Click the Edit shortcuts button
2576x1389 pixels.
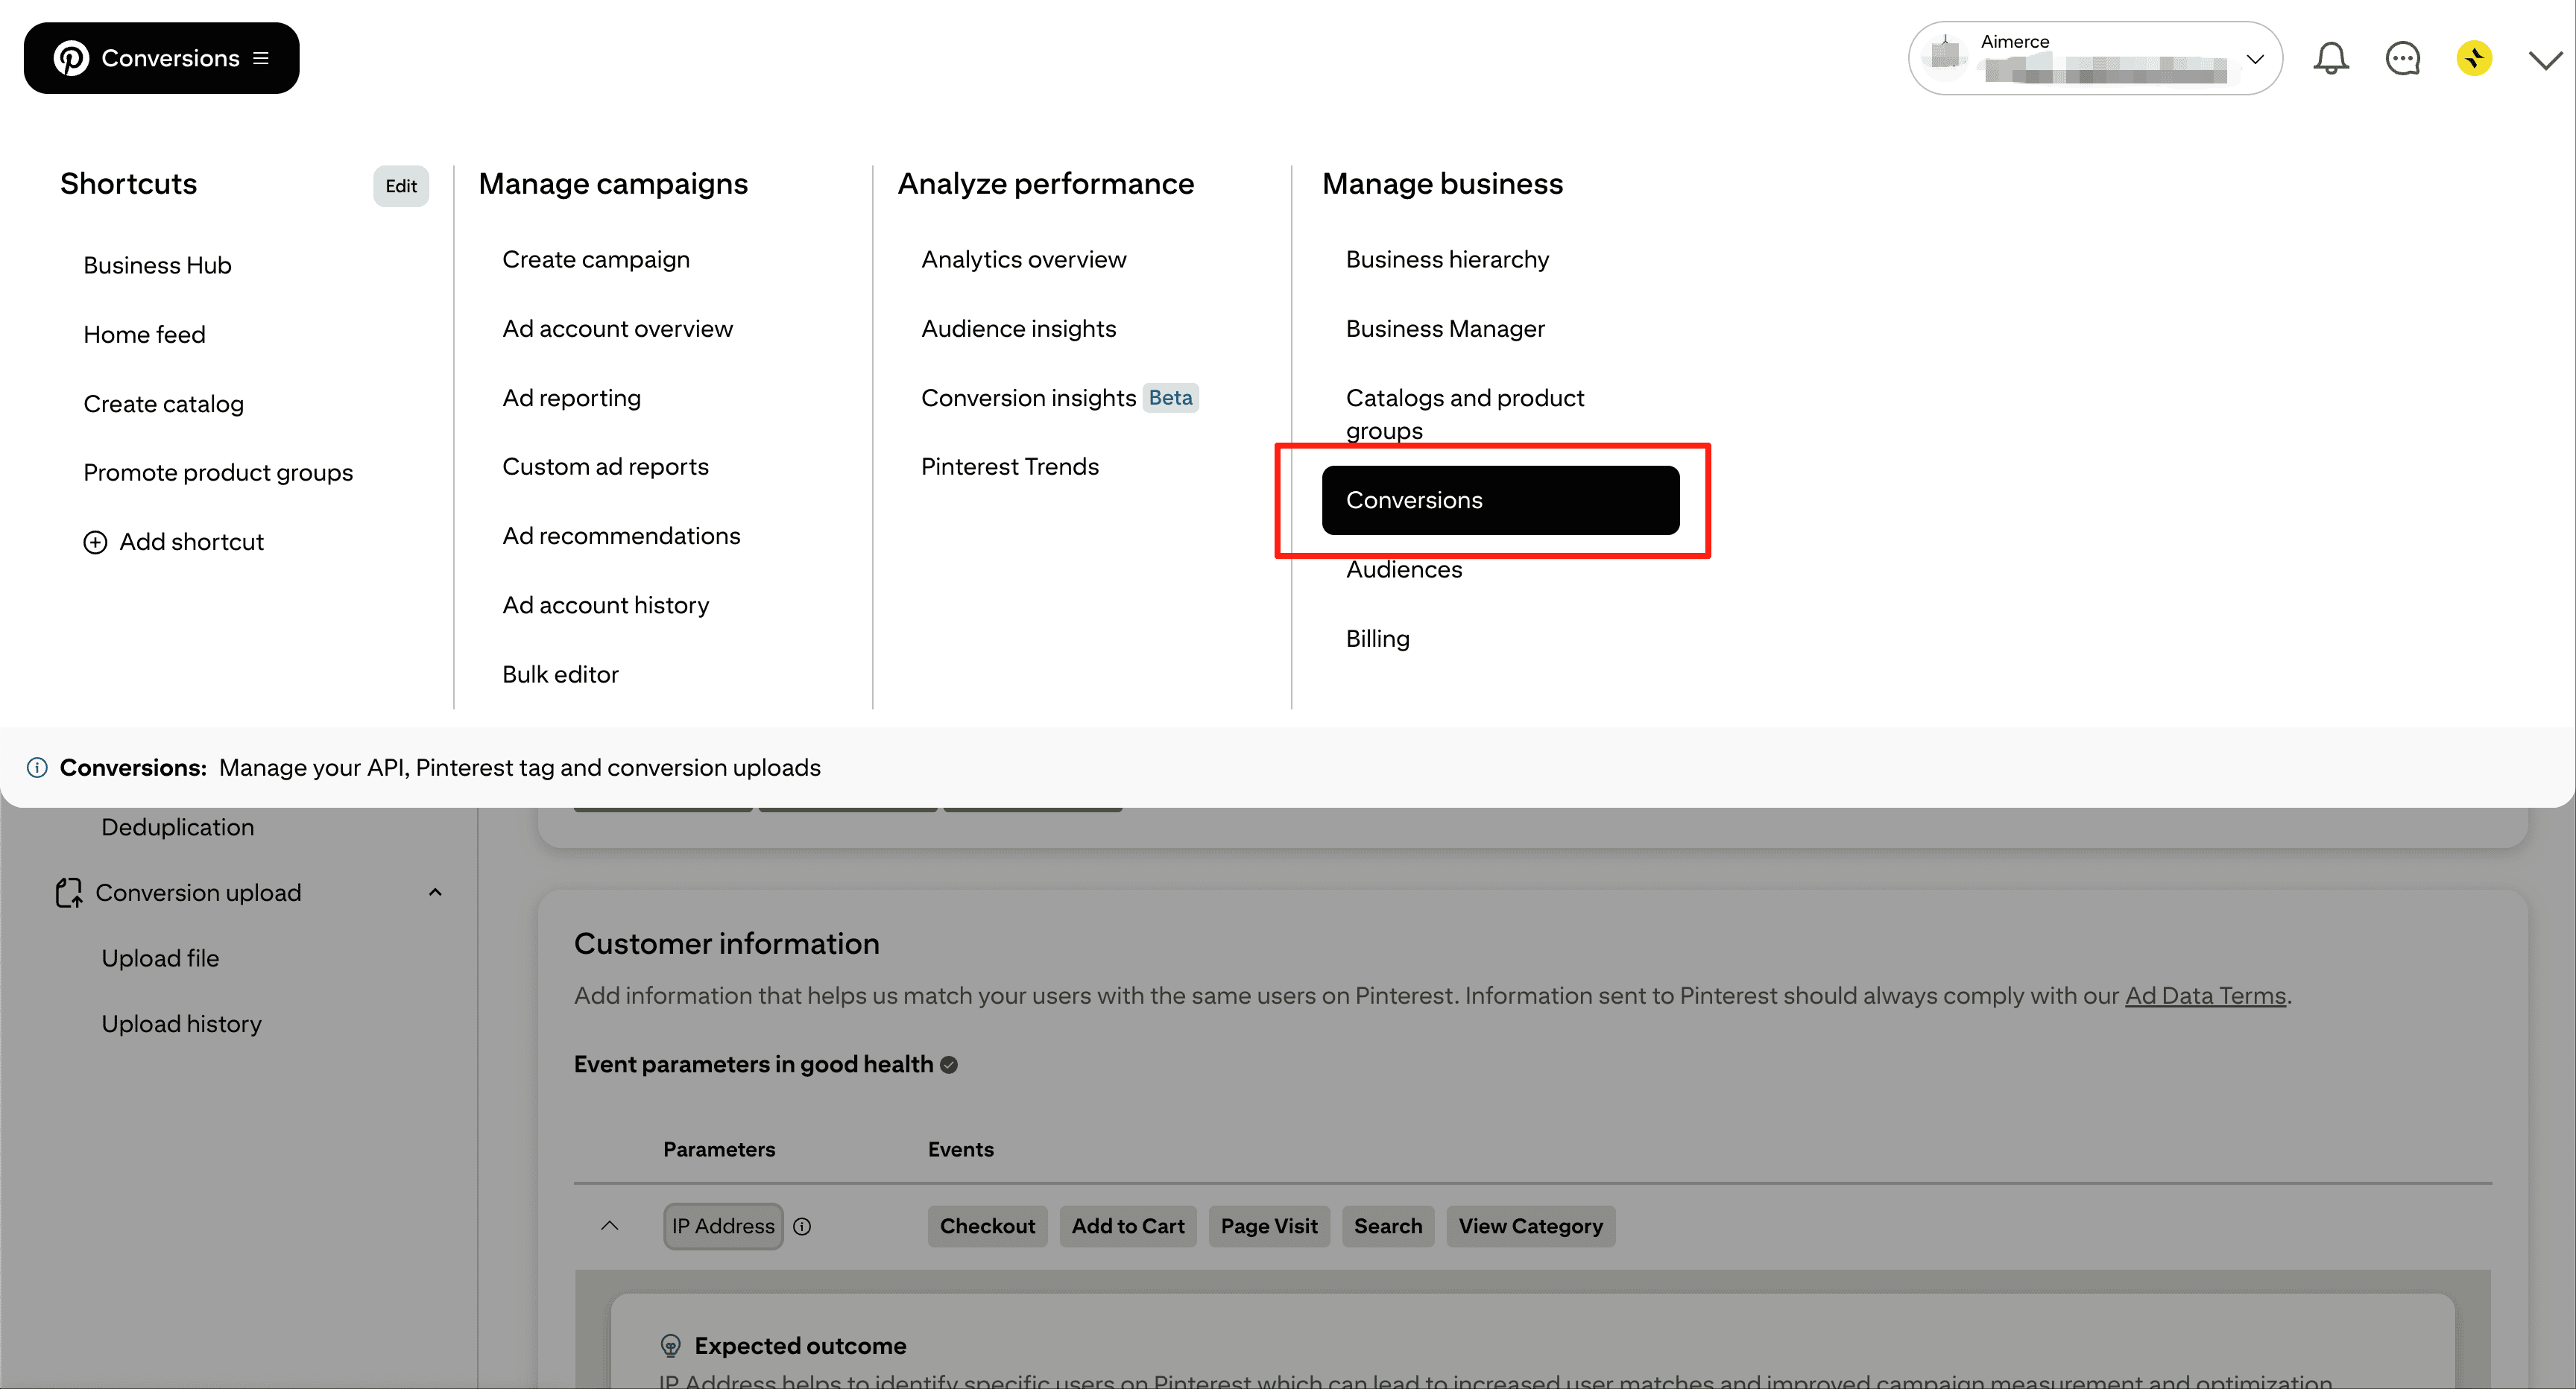(x=401, y=186)
